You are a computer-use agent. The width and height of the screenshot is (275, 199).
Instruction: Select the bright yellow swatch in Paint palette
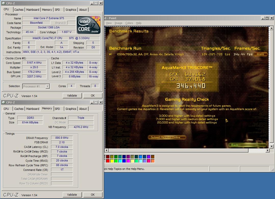(112, 161)
